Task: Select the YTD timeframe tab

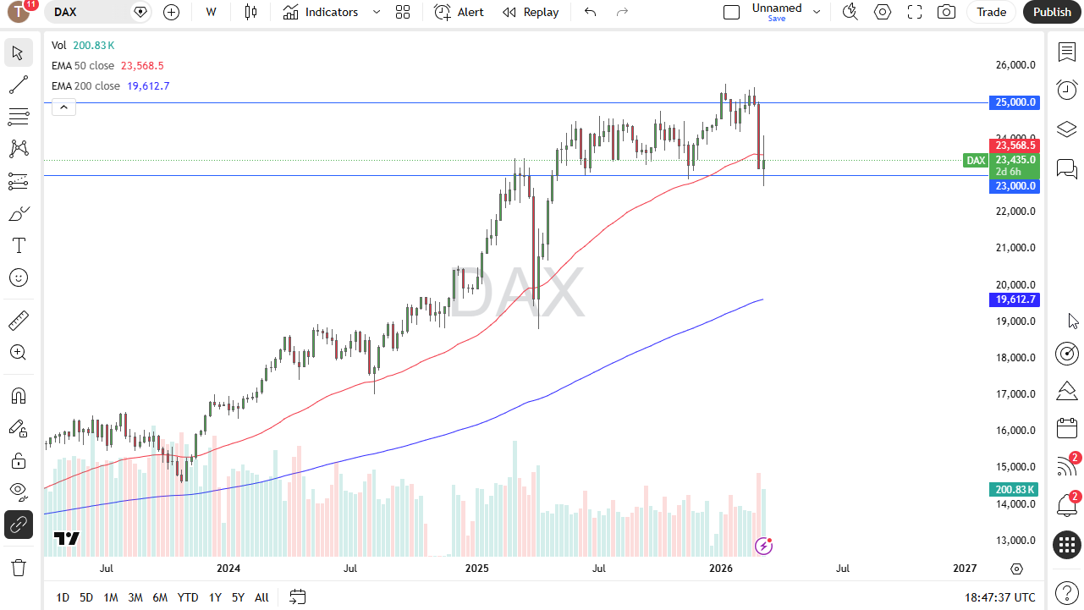Action: tap(187, 597)
